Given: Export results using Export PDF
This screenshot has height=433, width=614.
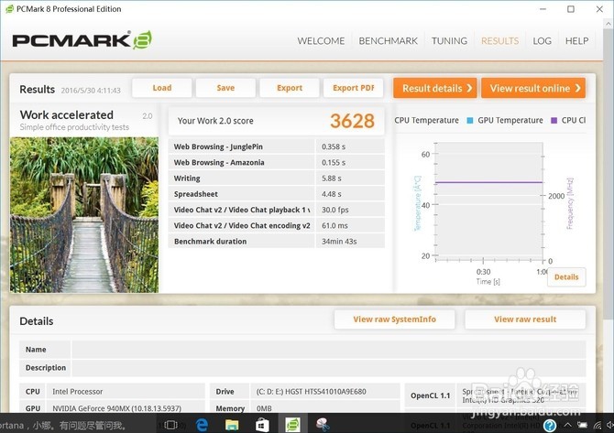Looking at the screenshot, I should [353, 88].
